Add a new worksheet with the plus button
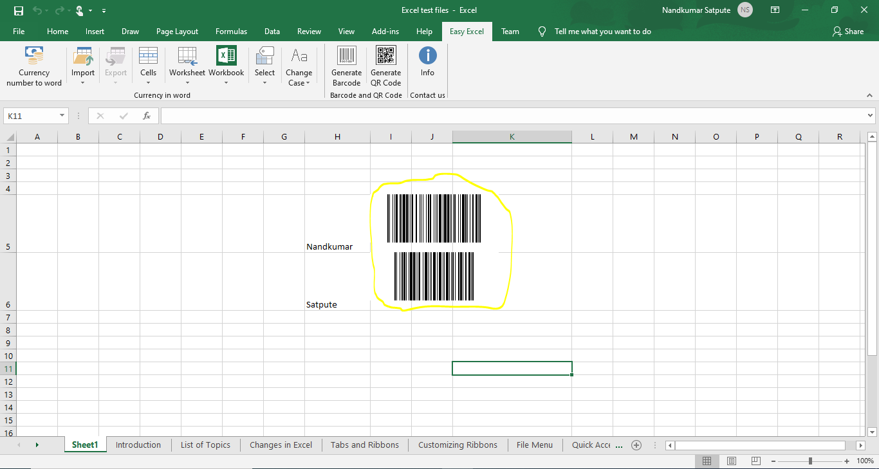Viewport: 879px width, 469px height. [x=636, y=445]
